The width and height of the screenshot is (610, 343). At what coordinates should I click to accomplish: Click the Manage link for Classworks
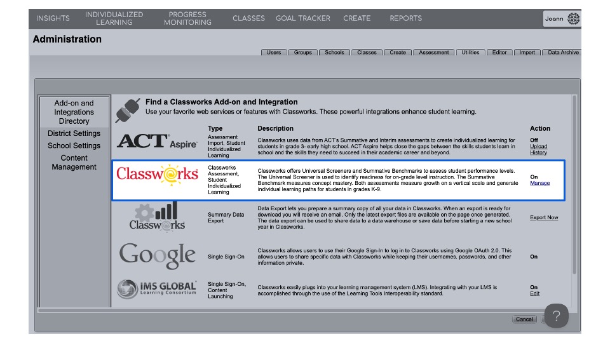pyautogui.click(x=539, y=183)
